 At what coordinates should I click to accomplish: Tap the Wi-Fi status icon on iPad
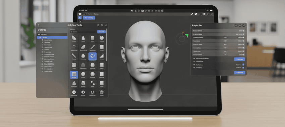[x=207, y=11]
